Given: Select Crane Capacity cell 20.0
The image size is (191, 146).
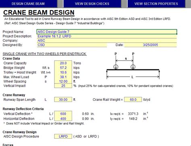Looking at the screenshot, I should point(63,63).
